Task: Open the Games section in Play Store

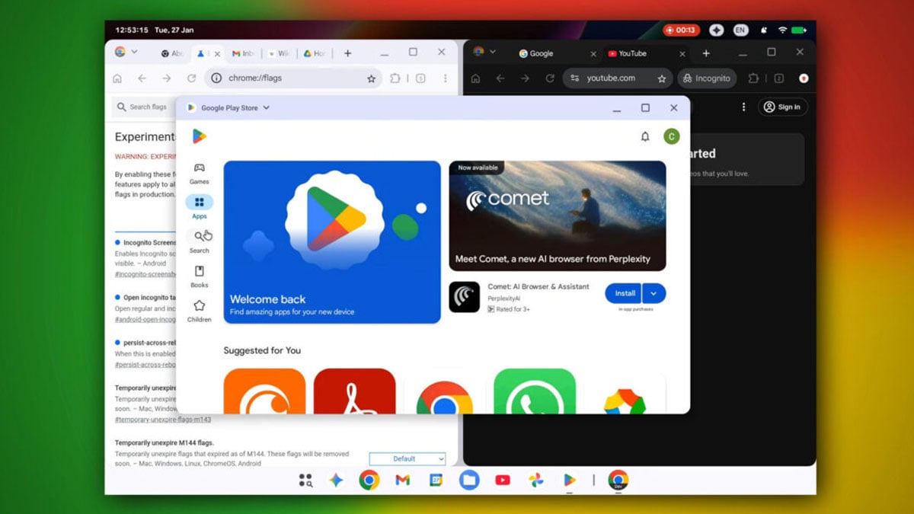Action: tap(200, 173)
